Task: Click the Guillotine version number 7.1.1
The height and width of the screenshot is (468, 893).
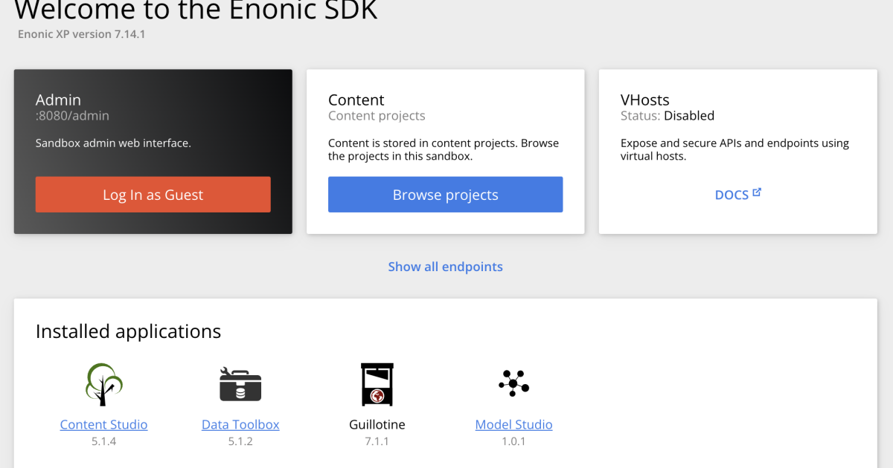Action: click(x=377, y=441)
